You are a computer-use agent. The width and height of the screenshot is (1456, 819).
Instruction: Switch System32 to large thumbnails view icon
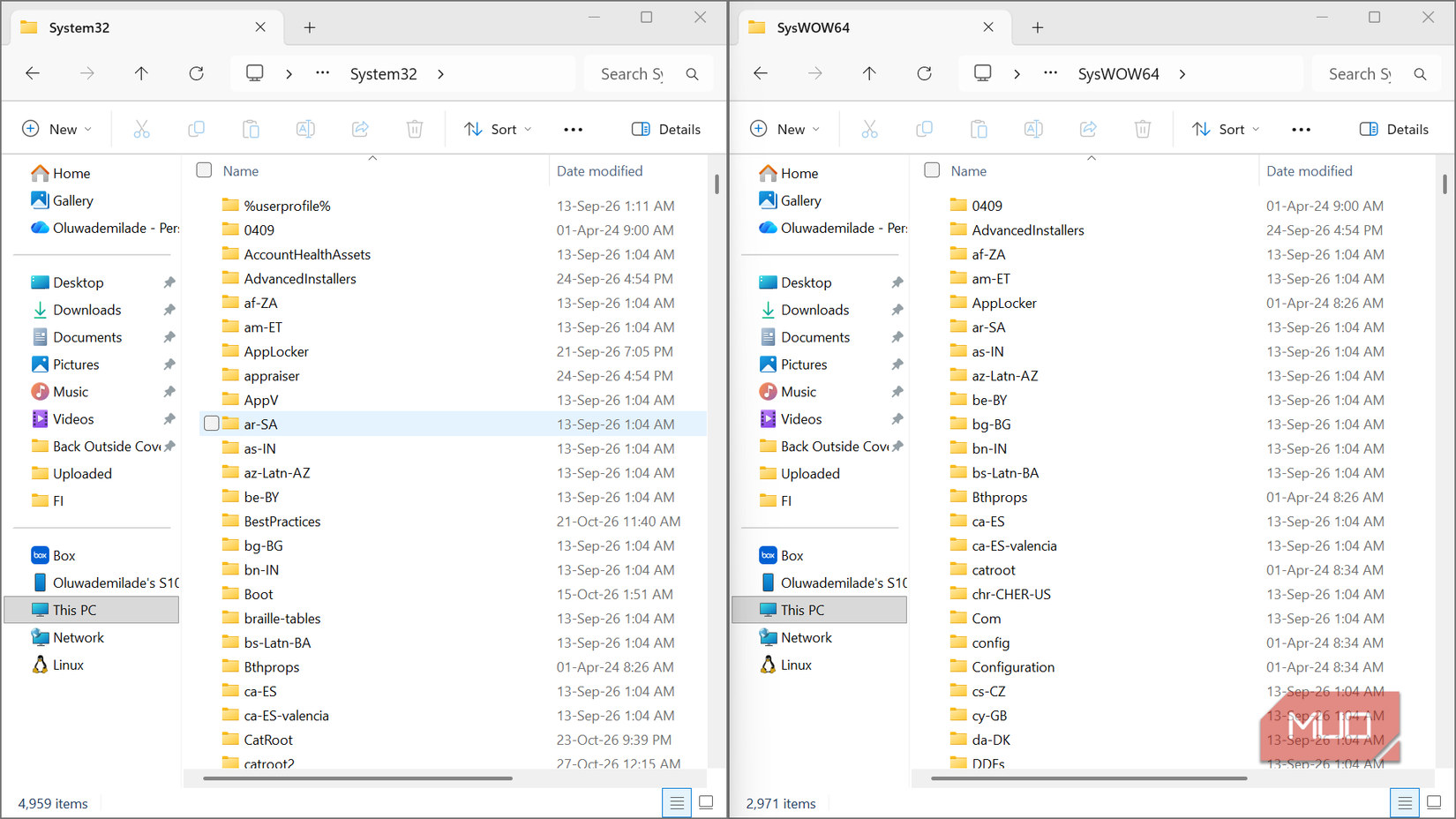click(x=706, y=802)
